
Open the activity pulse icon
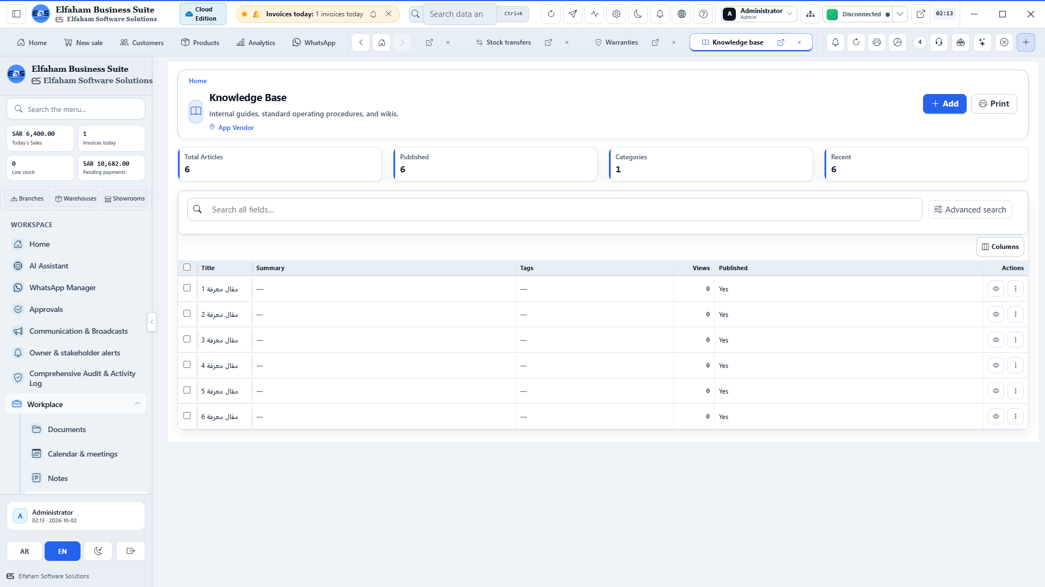point(594,14)
